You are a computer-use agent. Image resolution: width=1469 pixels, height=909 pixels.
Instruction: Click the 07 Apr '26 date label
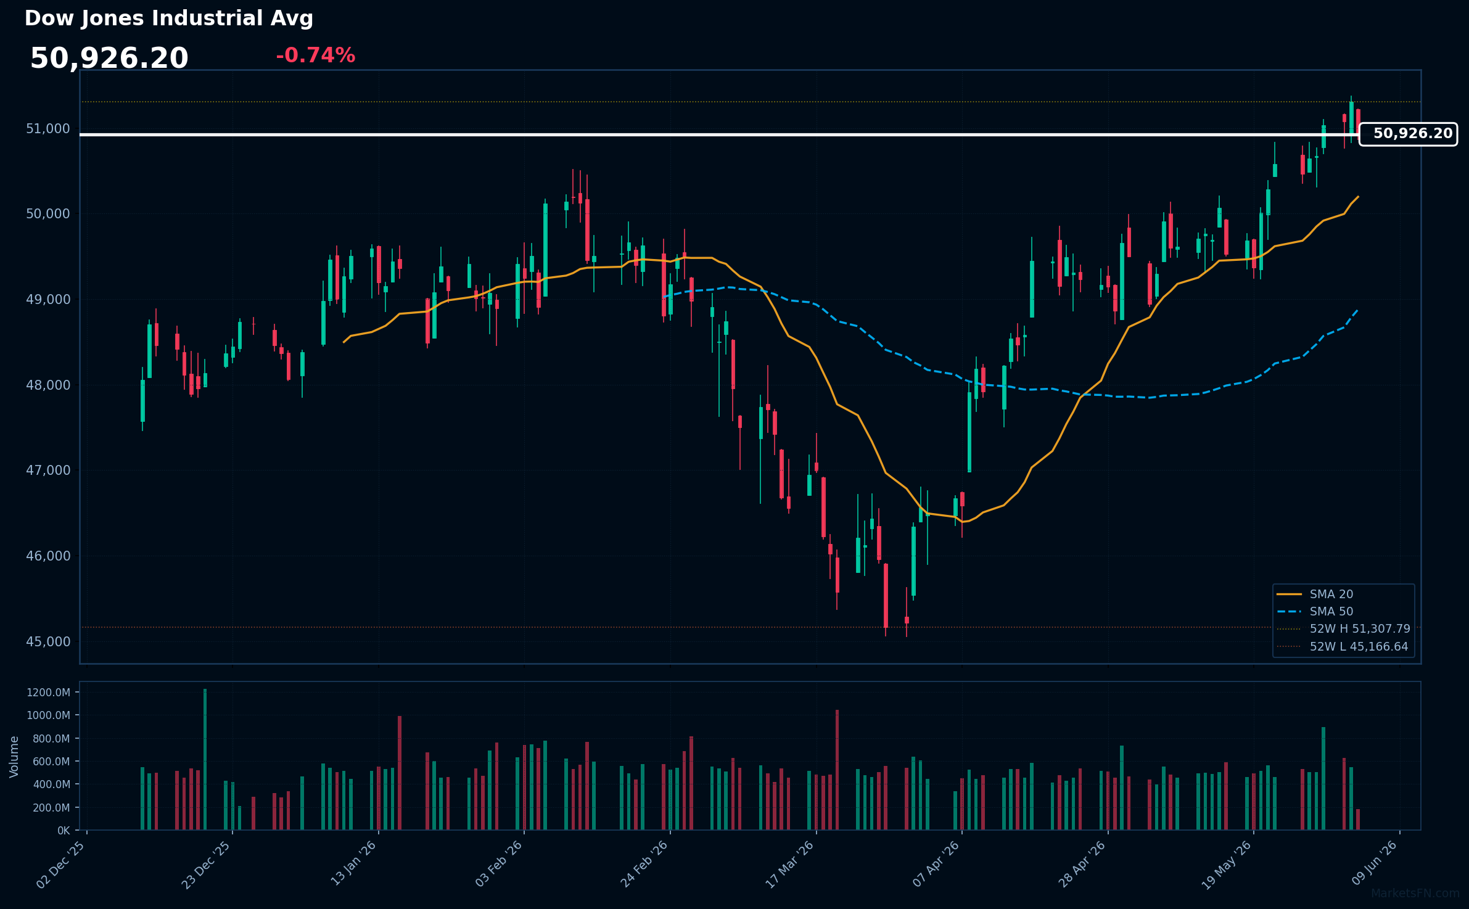936,864
